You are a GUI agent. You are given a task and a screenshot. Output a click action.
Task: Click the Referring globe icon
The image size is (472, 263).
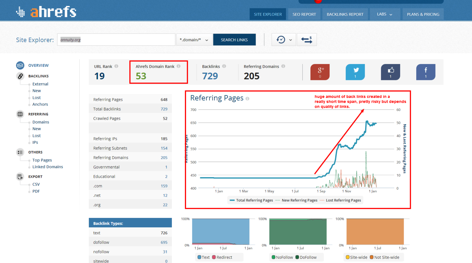tap(20, 114)
